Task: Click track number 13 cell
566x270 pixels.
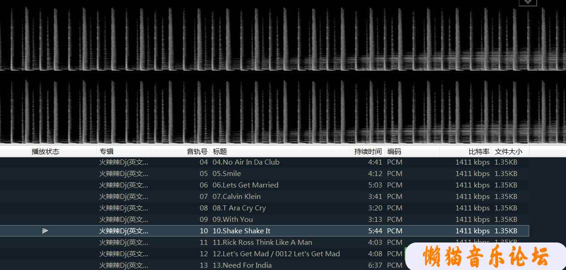Action: (204, 265)
